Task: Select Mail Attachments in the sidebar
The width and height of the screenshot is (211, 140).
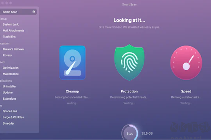Action: click(x=13, y=30)
